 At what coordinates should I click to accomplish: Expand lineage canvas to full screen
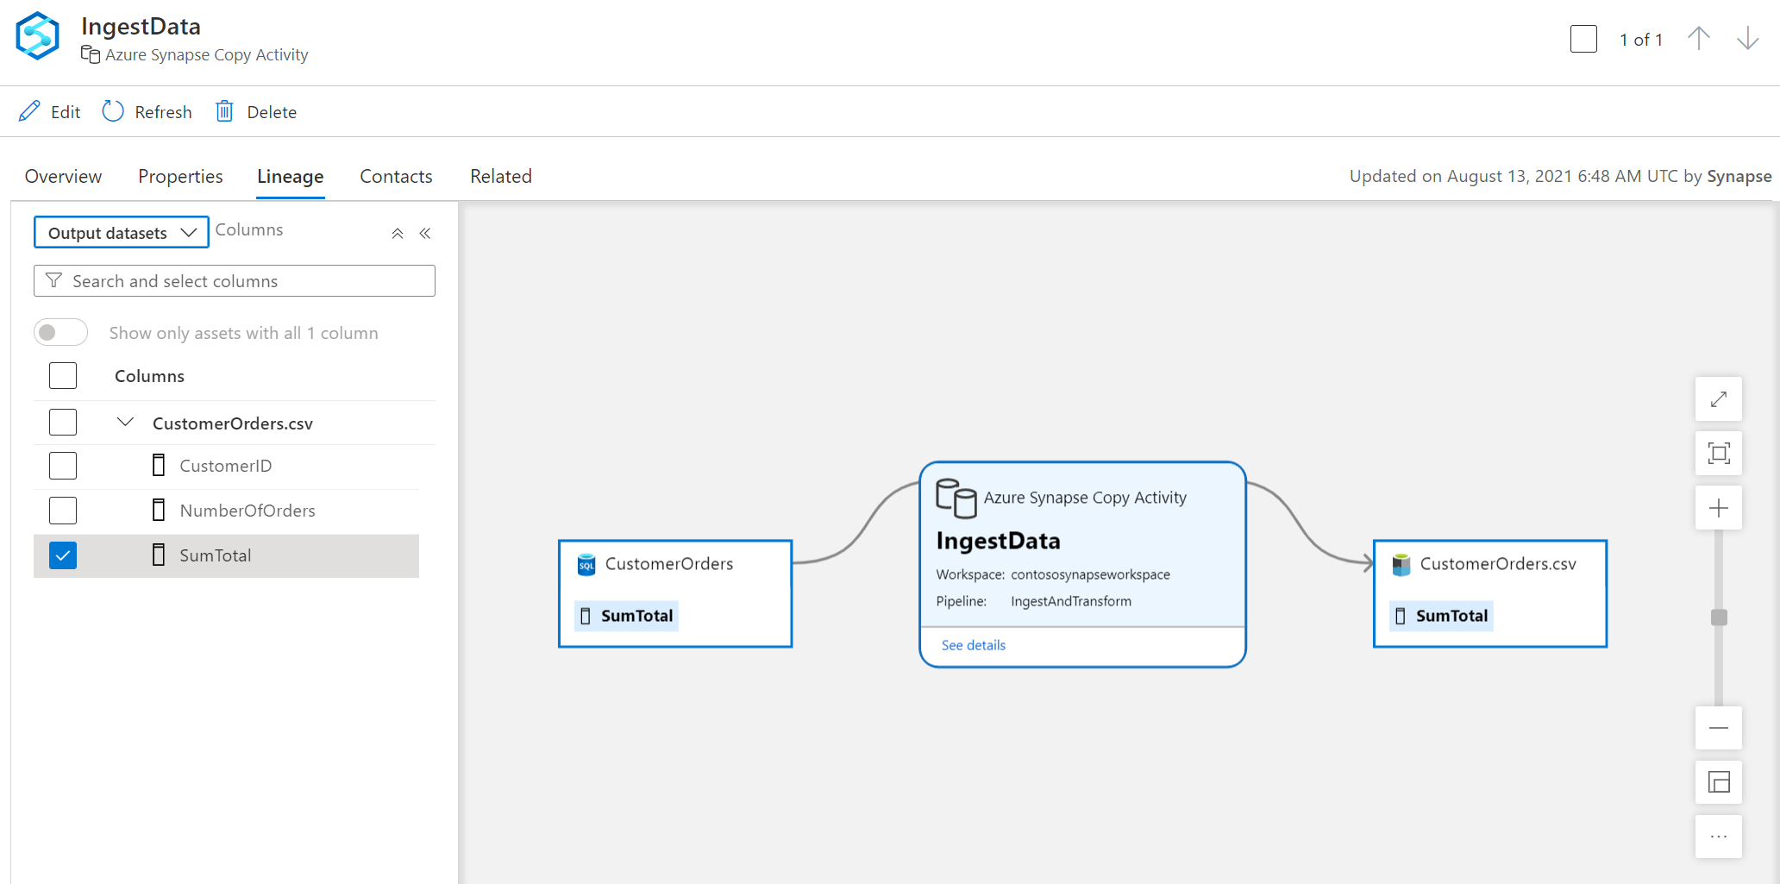coord(1719,399)
